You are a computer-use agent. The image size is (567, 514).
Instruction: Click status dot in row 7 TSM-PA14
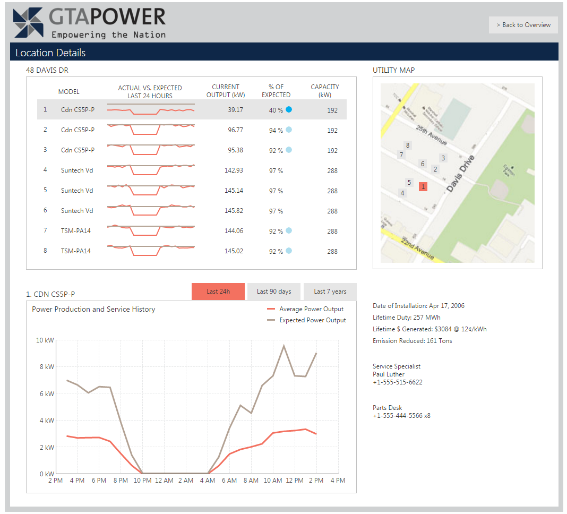[x=289, y=230]
